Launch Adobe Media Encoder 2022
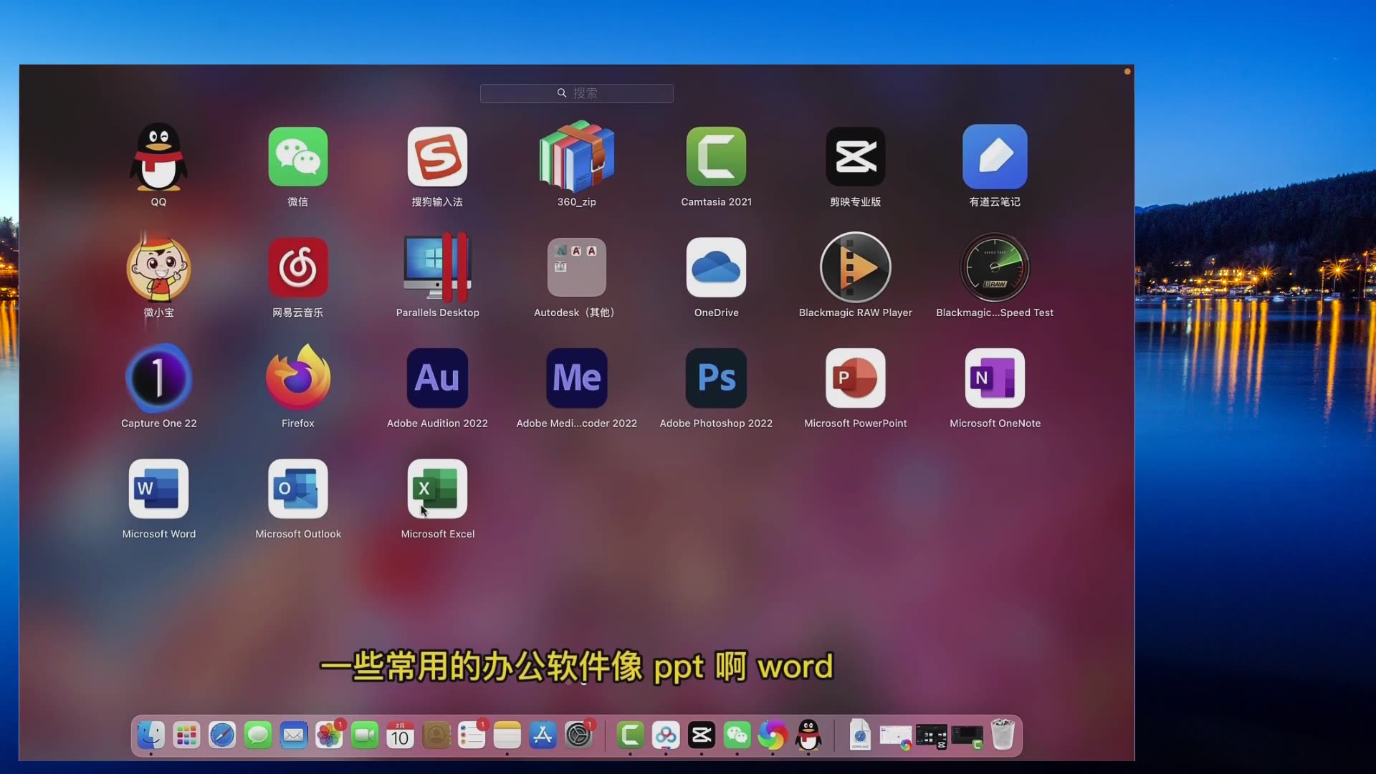 577,378
